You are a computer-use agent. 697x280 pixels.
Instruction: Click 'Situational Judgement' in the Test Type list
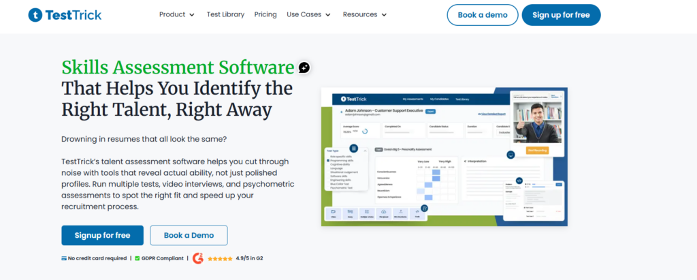point(344,172)
